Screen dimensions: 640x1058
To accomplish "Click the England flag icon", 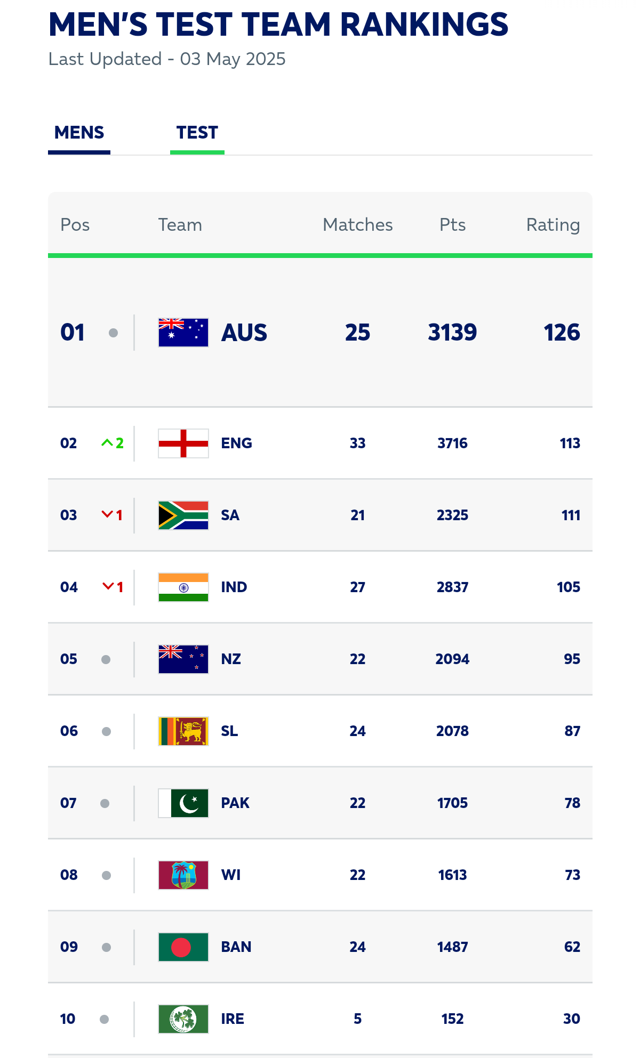I will (182, 443).
